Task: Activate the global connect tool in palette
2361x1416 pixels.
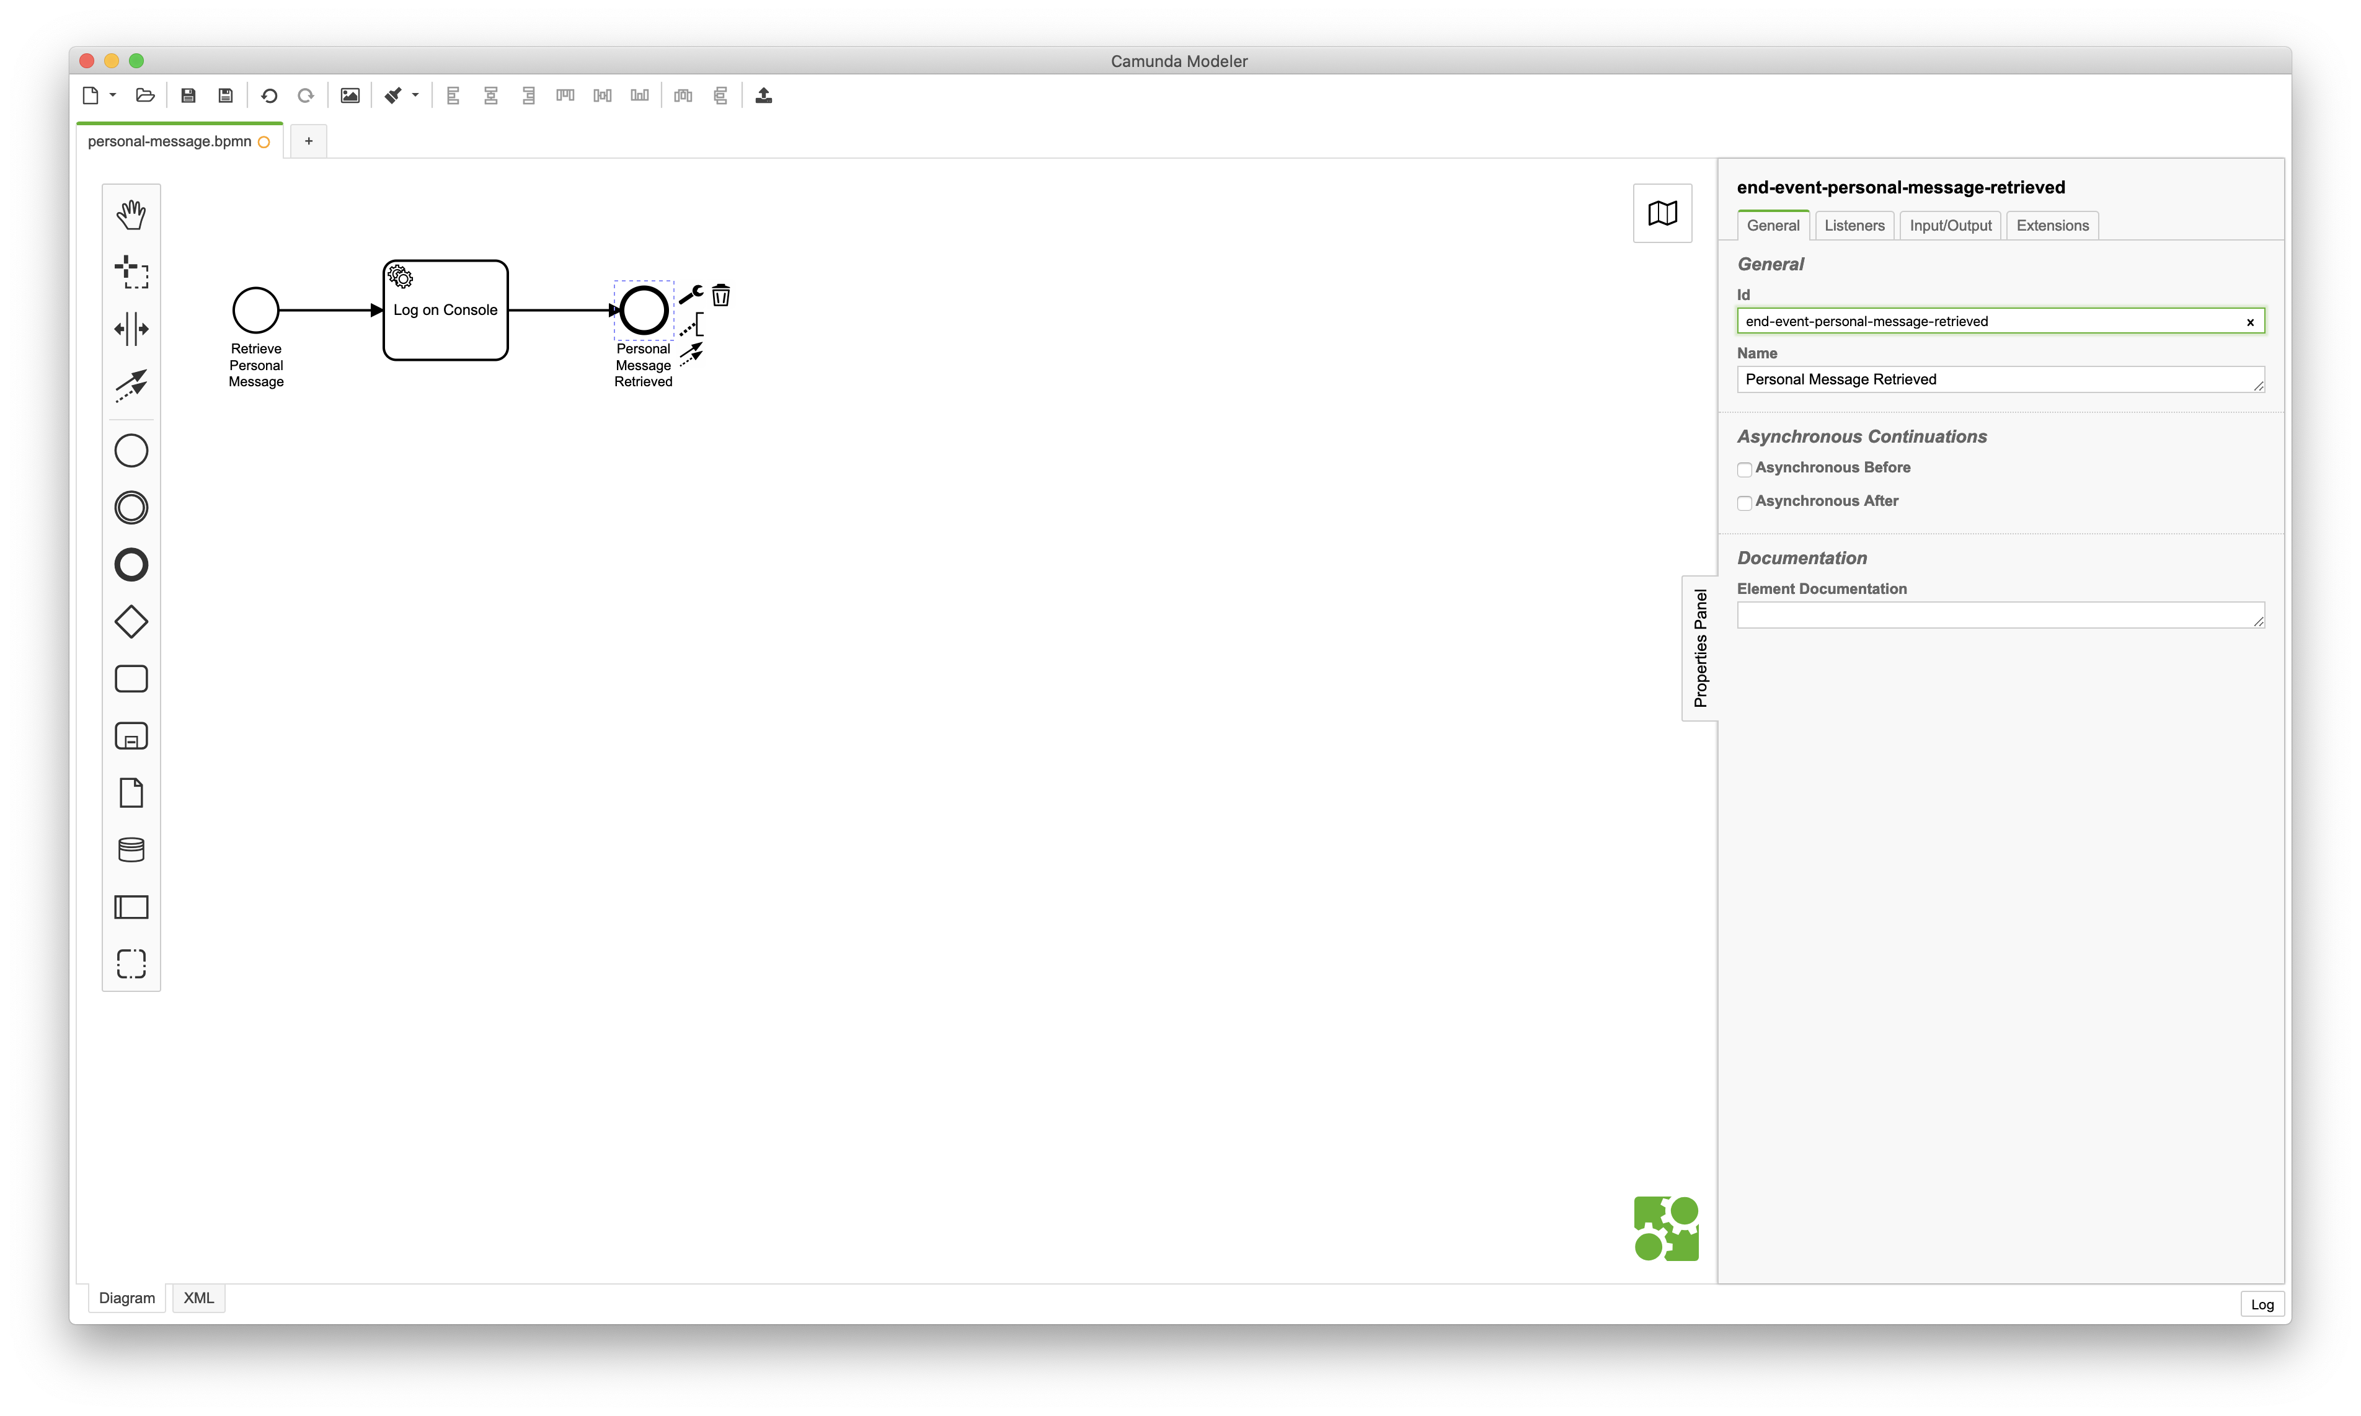Action: pyautogui.click(x=131, y=386)
